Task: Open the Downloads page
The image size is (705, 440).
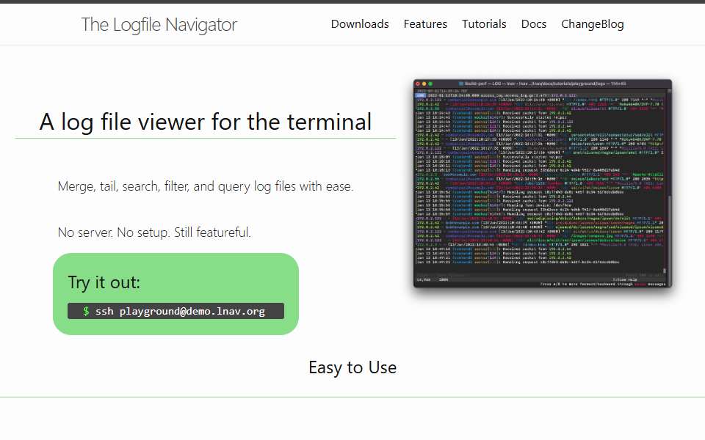Action: [x=360, y=23]
